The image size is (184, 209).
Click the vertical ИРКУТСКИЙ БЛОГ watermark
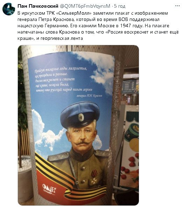(118, 85)
